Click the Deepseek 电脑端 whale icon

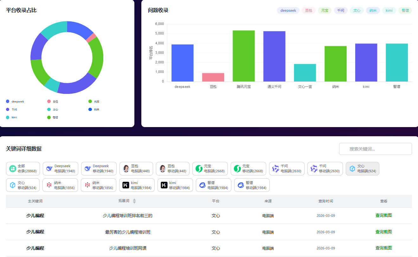point(49,168)
